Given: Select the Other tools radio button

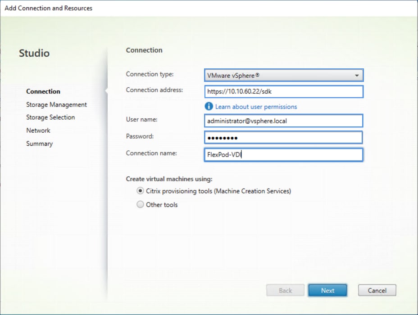Looking at the screenshot, I should click(140, 204).
